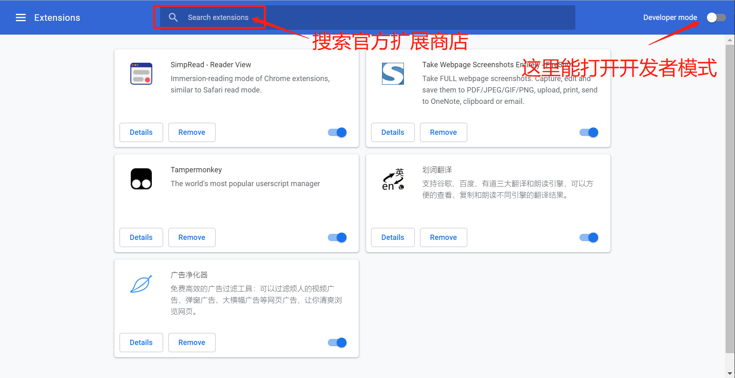
Task: Enable Developer mode toggle
Action: pyautogui.click(x=716, y=18)
